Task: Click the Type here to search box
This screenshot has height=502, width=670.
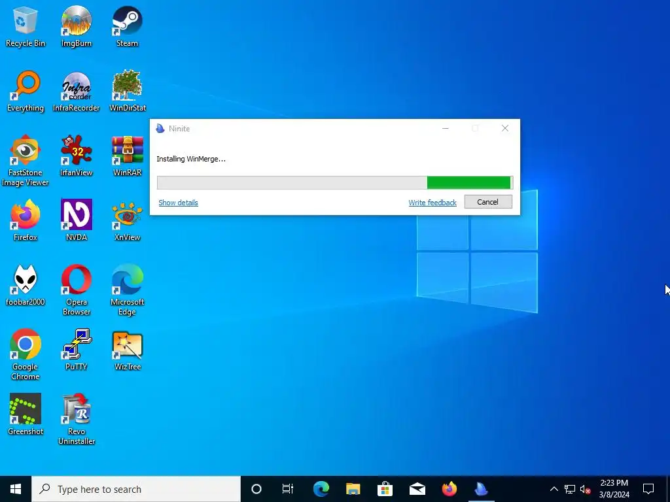Action: tap(136, 489)
